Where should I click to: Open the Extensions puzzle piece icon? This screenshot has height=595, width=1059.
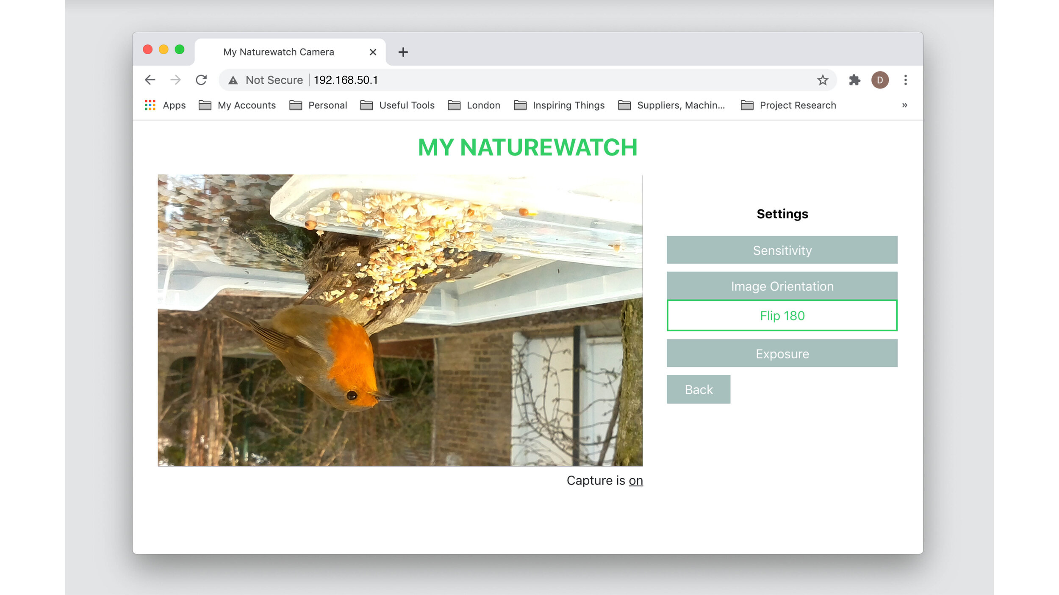point(854,80)
